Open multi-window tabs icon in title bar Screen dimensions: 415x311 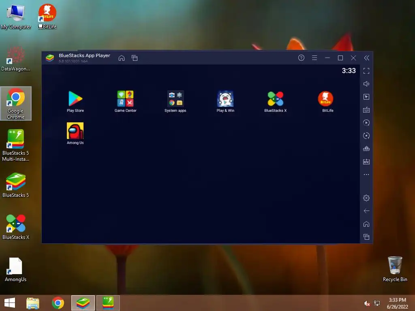(x=135, y=58)
